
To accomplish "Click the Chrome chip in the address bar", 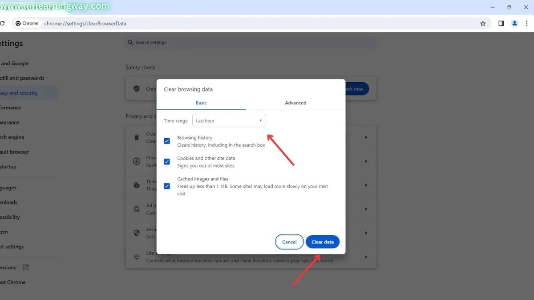I will point(27,24).
